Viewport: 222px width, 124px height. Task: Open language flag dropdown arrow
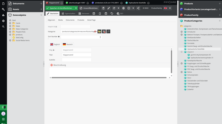pos(170,8)
